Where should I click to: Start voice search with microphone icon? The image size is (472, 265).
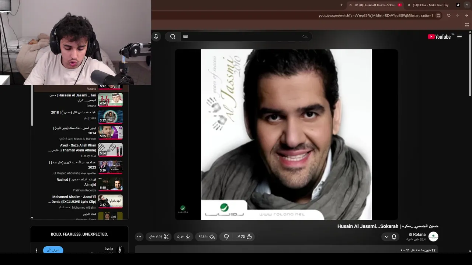(x=156, y=36)
